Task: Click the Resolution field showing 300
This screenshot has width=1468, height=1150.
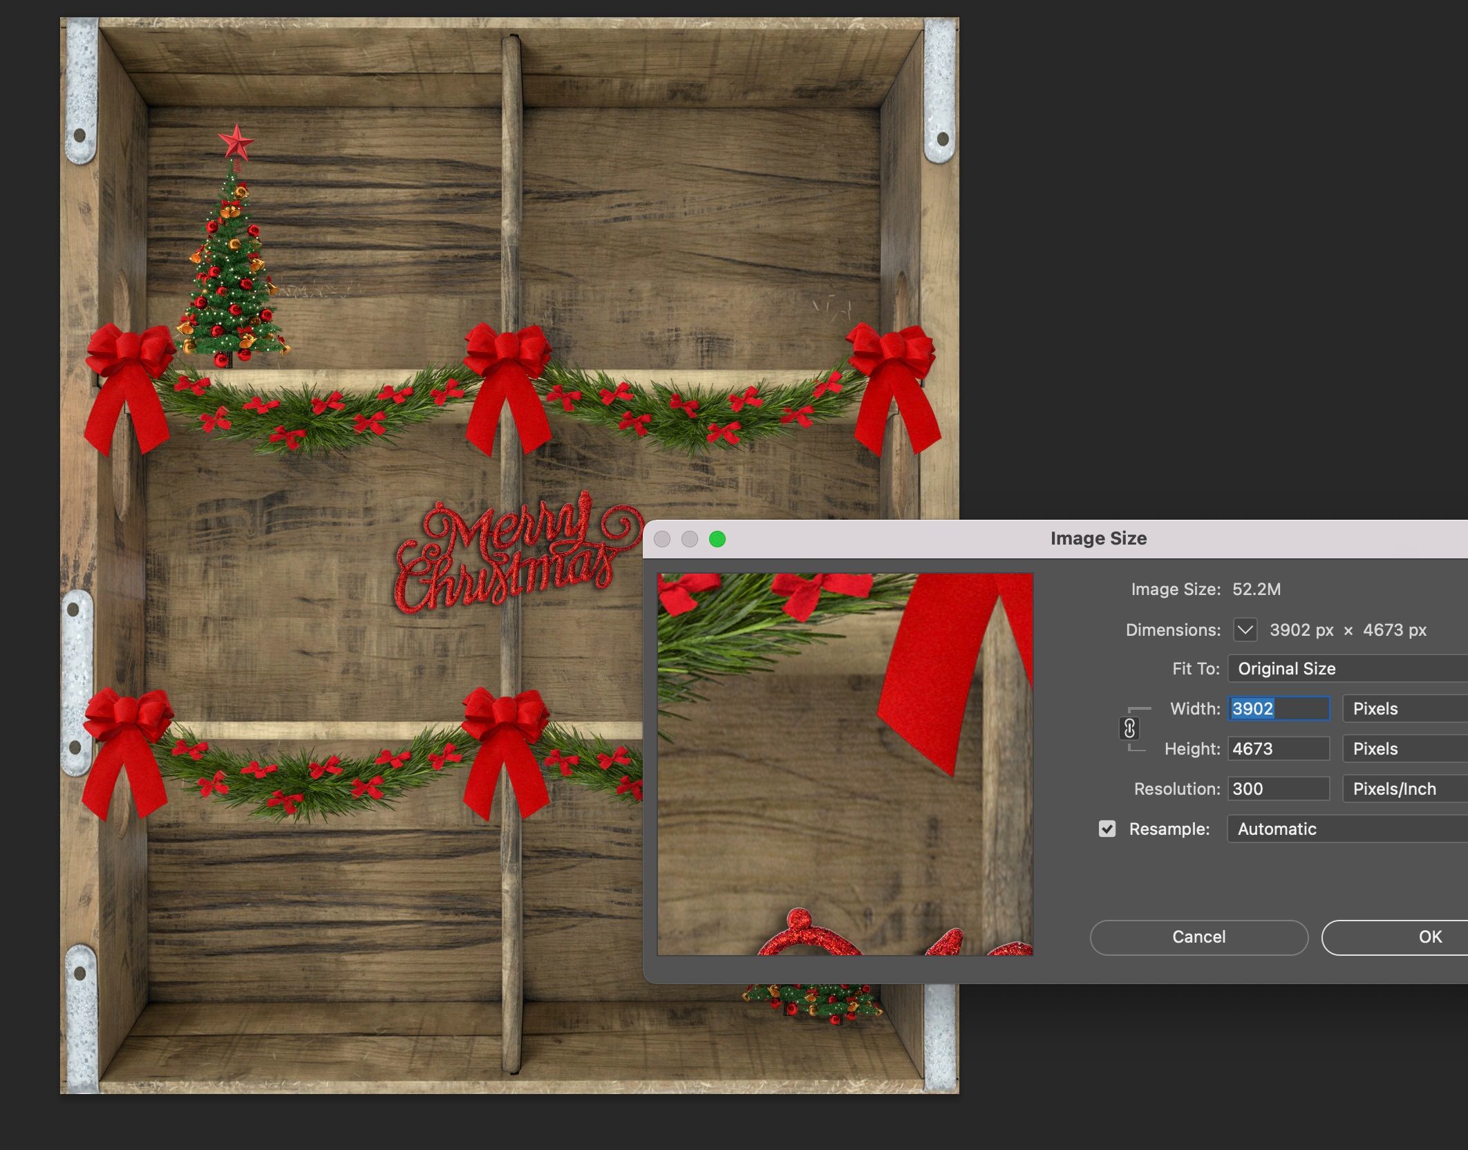Action: click(1278, 789)
